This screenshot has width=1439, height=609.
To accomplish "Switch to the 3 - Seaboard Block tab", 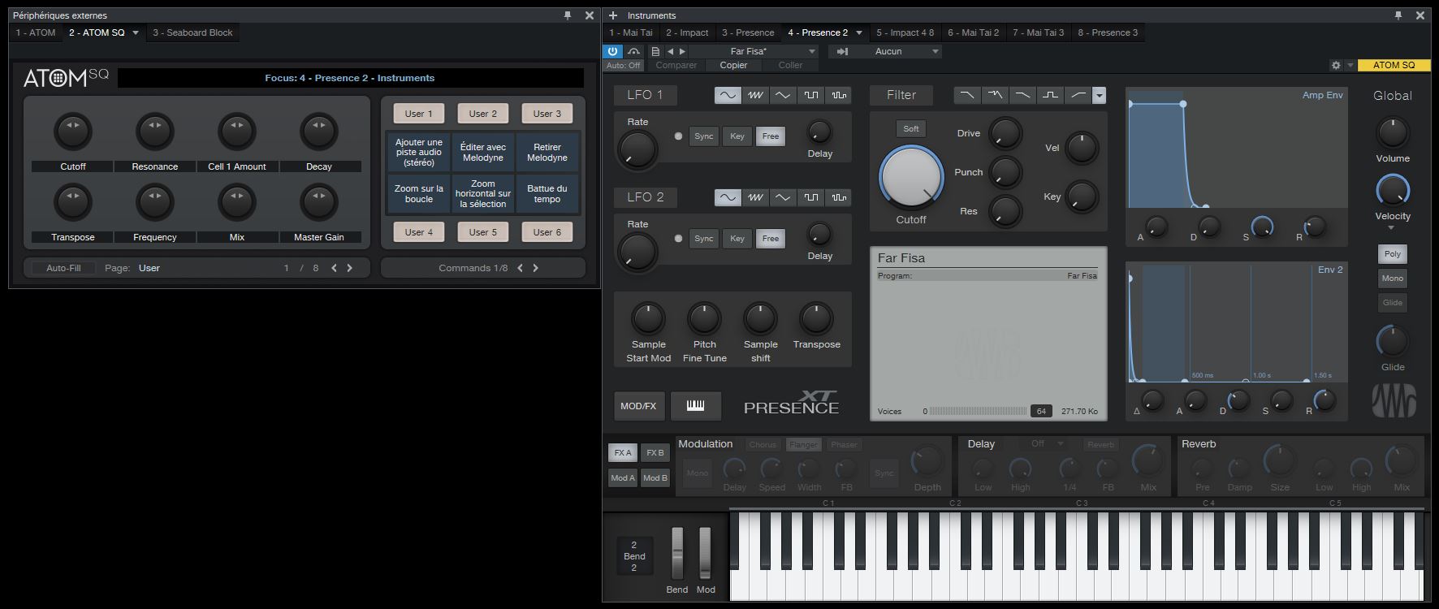I will point(192,32).
